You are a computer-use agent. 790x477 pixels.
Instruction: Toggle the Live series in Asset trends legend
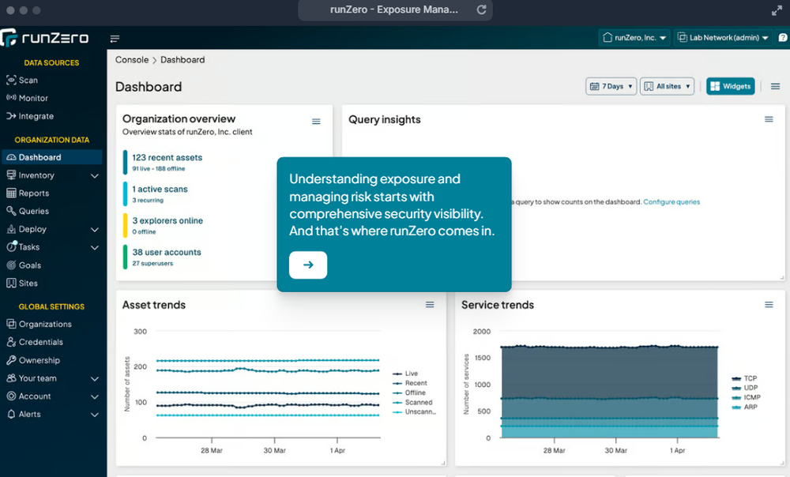click(x=405, y=374)
